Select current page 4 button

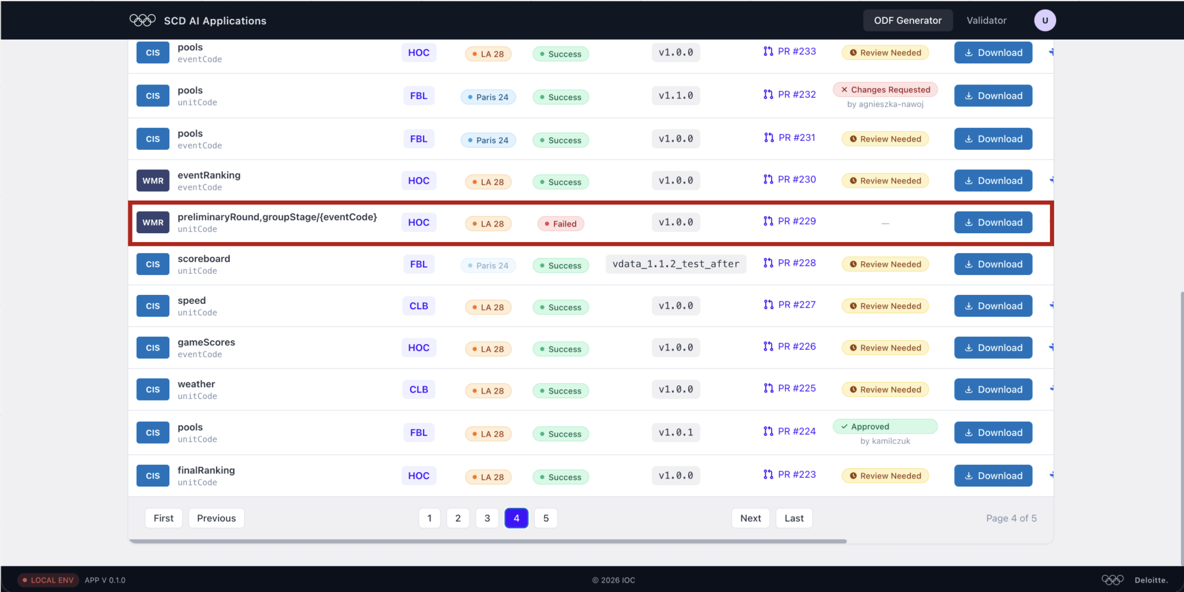point(516,518)
